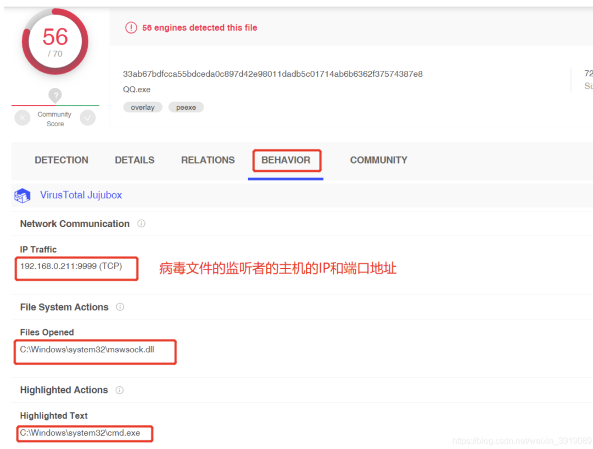Click the detection alert exclamation icon
The width and height of the screenshot is (593, 449).
point(131,27)
